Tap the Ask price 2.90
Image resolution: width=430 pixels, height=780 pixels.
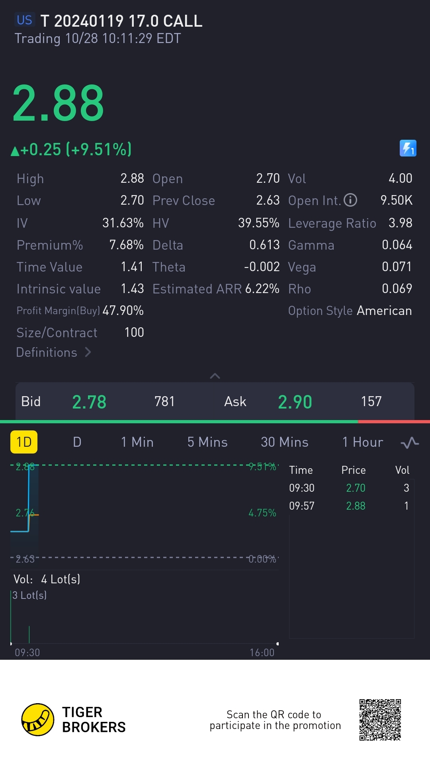295,402
